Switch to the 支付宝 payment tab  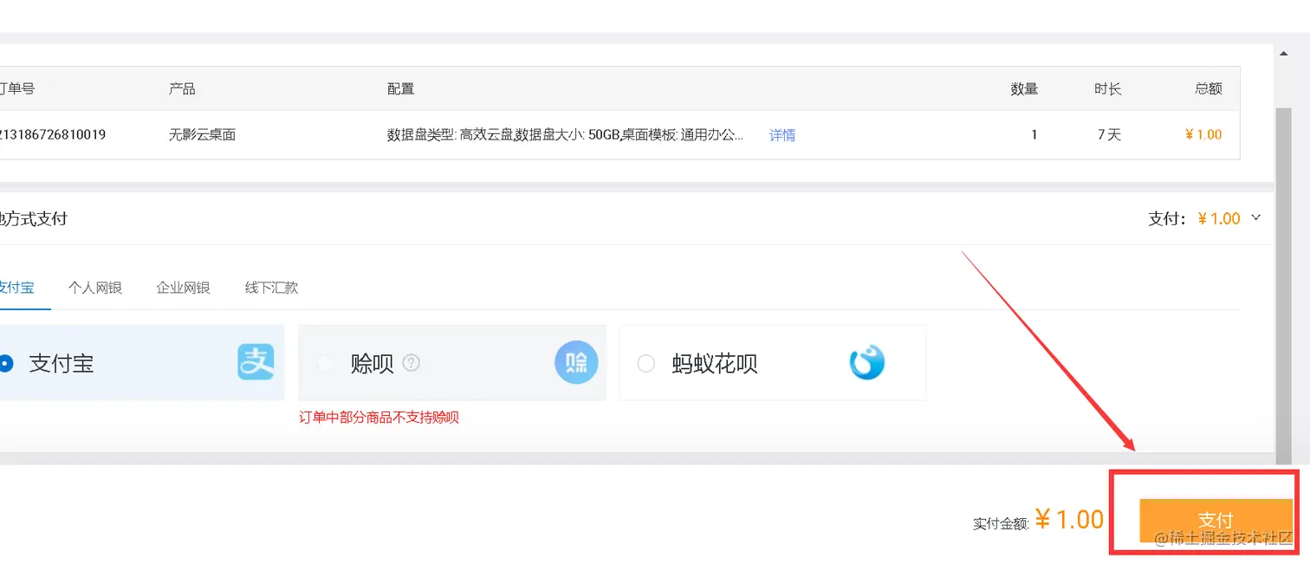tap(17, 288)
